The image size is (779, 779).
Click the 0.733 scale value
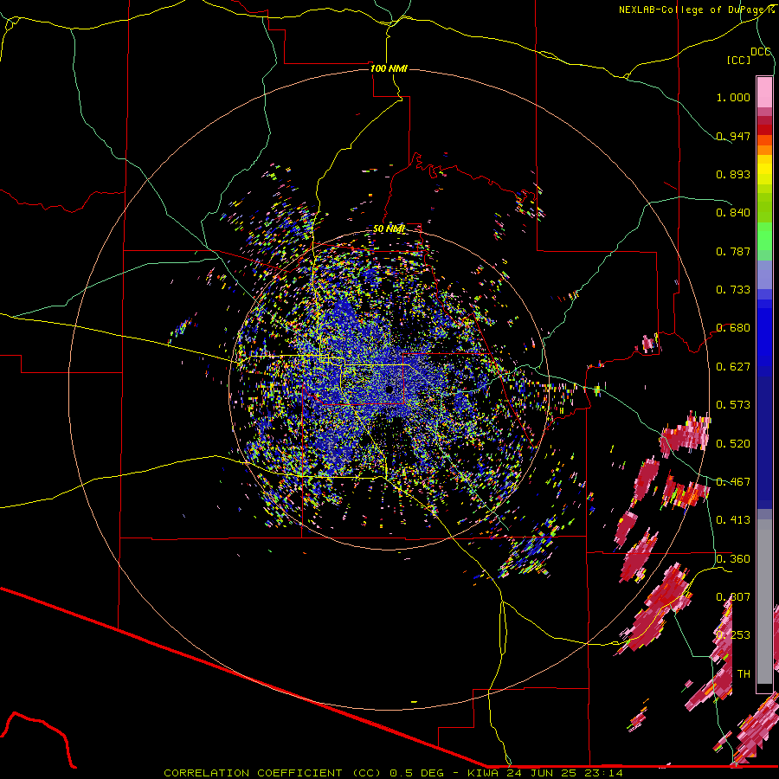point(733,290)
